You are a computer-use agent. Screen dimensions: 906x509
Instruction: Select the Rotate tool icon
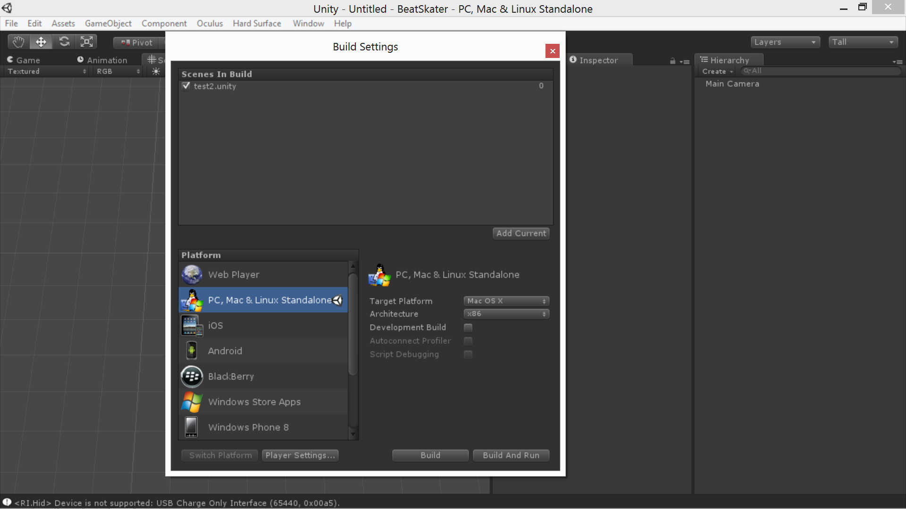64,42
